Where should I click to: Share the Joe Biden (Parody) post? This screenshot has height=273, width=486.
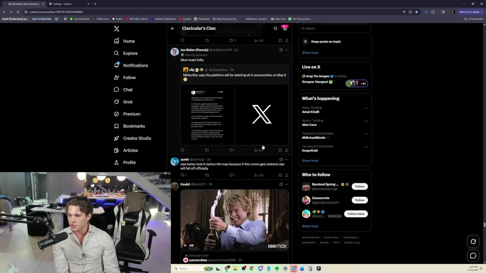point(287,150)
